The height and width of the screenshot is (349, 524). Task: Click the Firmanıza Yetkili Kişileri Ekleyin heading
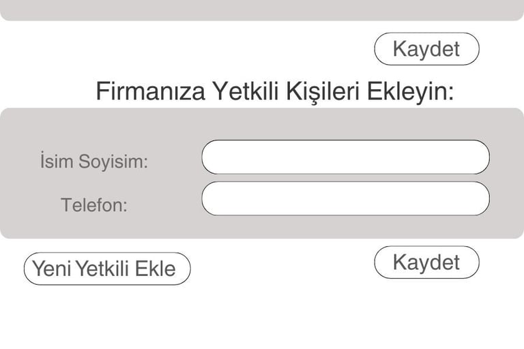[x=274, y=91]
